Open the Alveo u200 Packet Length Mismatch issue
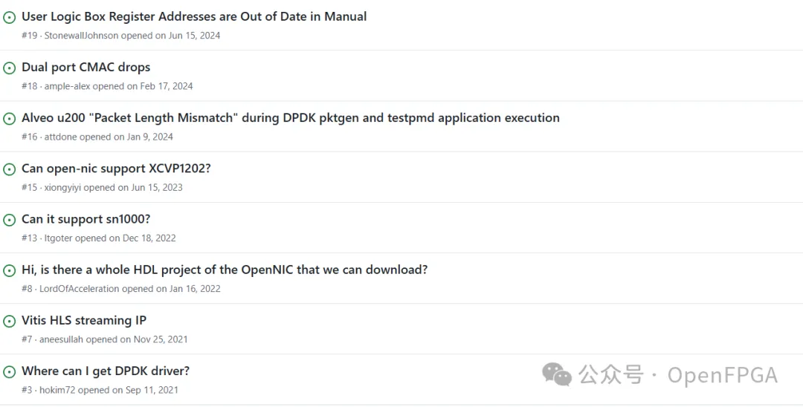803x407 pixels. (290, 117)
